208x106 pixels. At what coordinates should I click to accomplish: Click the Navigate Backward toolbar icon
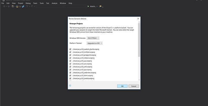pyautogui.click(x=4, y=6)
